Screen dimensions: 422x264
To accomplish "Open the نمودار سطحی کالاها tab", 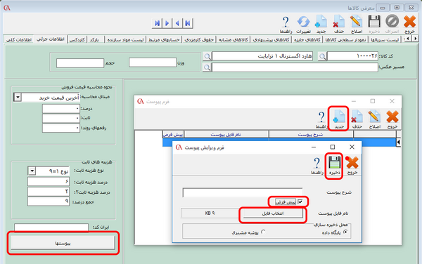I will coord(345,39).
